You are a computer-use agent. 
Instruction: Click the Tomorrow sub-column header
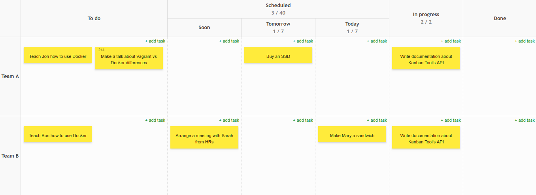(278, 24)
